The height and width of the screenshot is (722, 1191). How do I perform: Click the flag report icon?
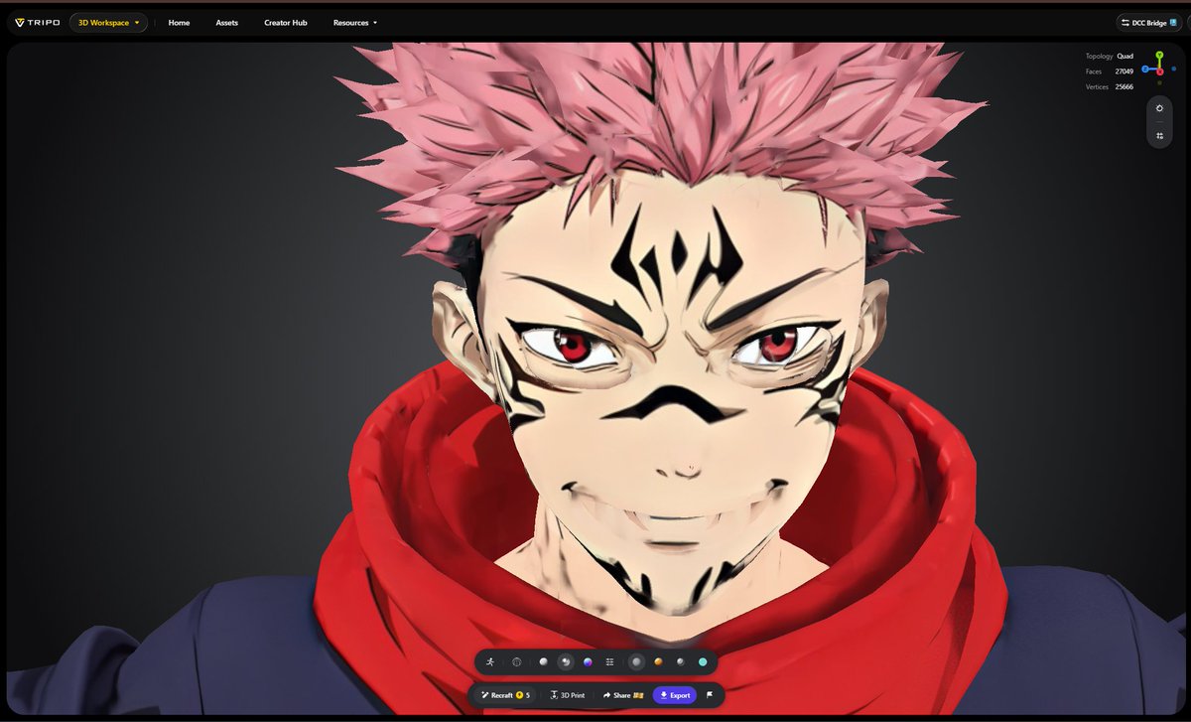click(x=710, y=695)
